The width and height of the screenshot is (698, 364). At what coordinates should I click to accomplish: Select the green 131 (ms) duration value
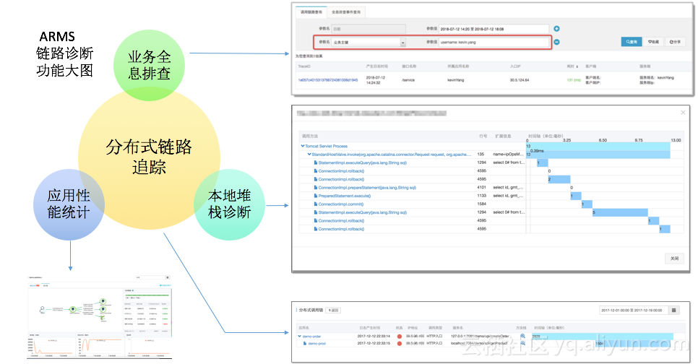pyautogui.click(x=574, y=80)
